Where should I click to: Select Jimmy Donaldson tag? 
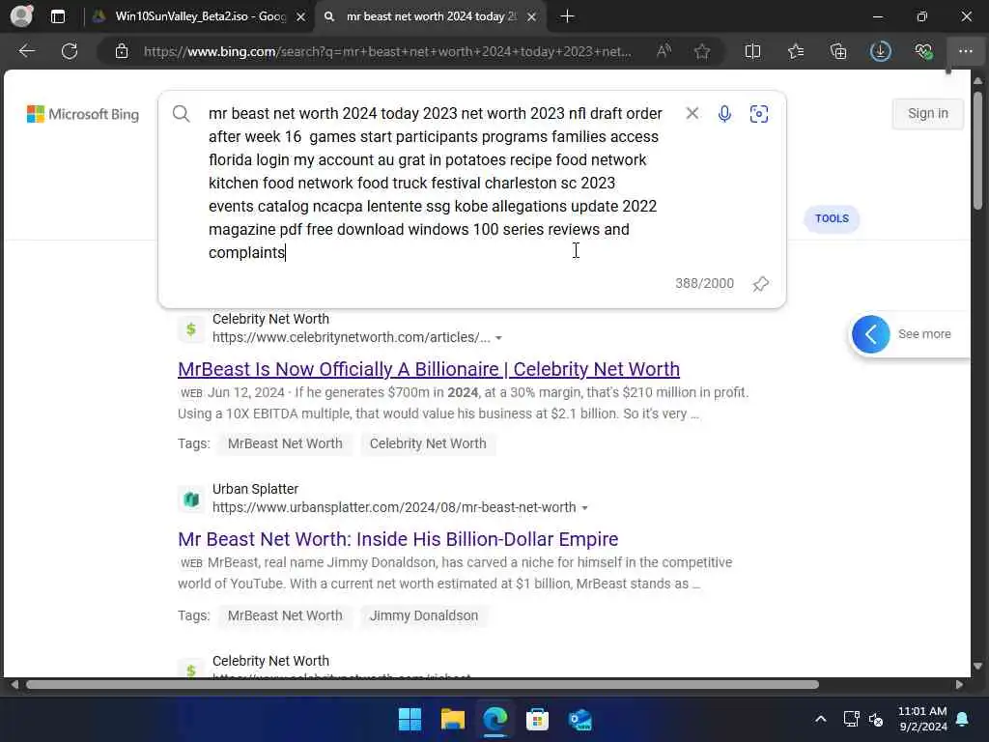coord(424,615)
